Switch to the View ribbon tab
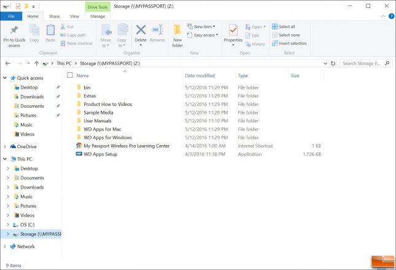396x270 pixels. coord(74,16)
